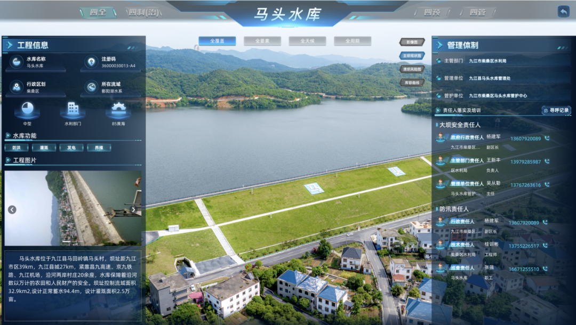Click phone icon next to 16671255510

tap(545, 269)
